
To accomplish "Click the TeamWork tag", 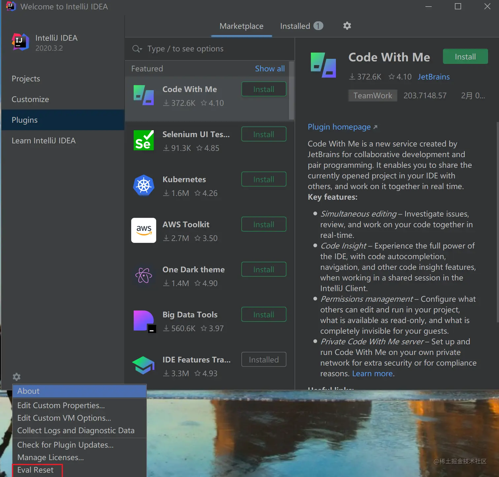I will click(x=373, y=96).
